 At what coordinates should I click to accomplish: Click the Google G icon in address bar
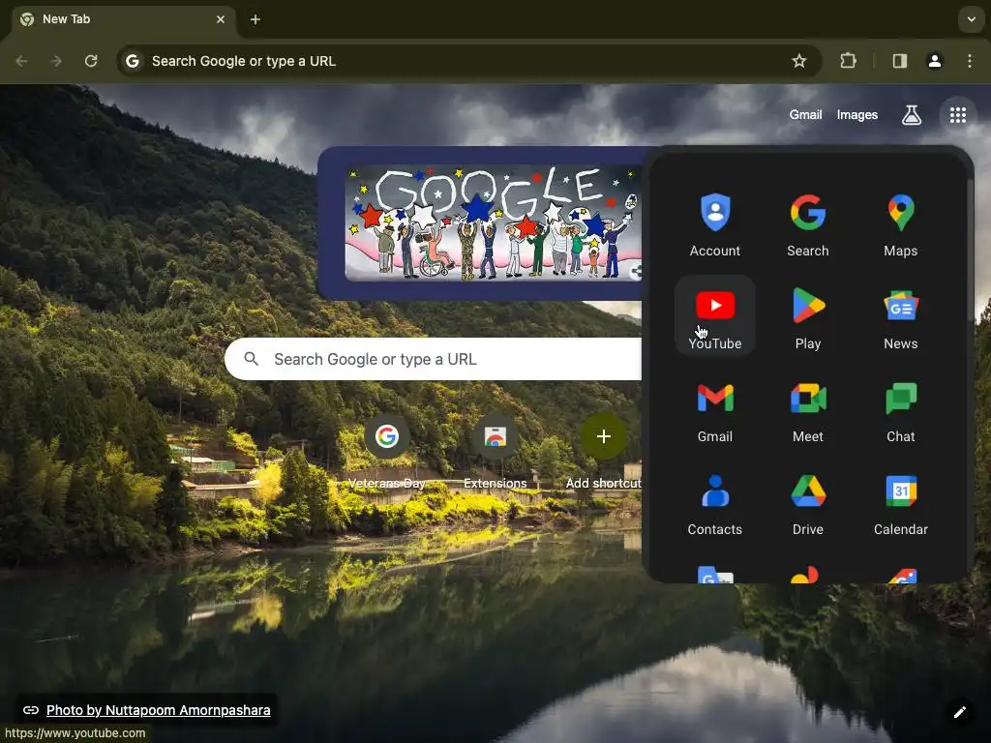tap(132, 61)
